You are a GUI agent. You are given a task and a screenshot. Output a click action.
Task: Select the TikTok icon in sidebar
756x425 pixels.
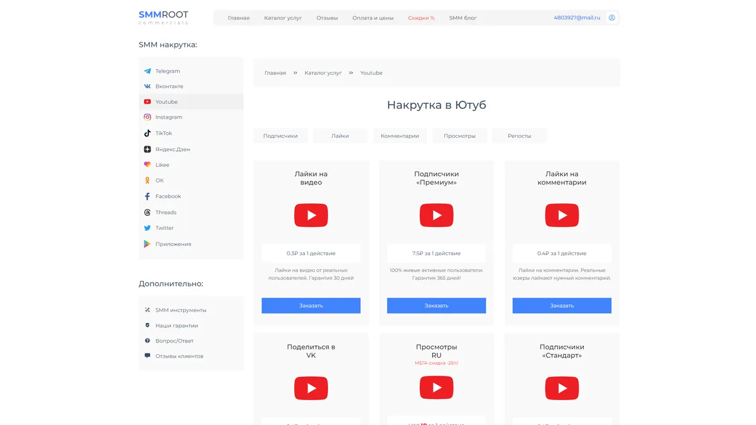click(x=147, y=133)
